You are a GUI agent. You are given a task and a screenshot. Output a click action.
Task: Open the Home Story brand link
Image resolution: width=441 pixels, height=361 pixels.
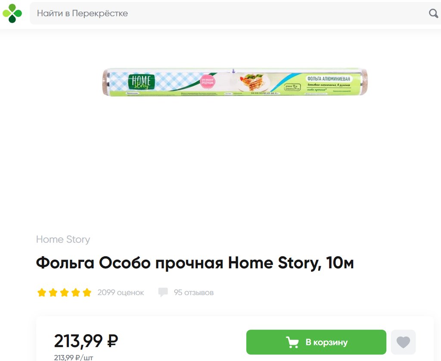[63, 240]
